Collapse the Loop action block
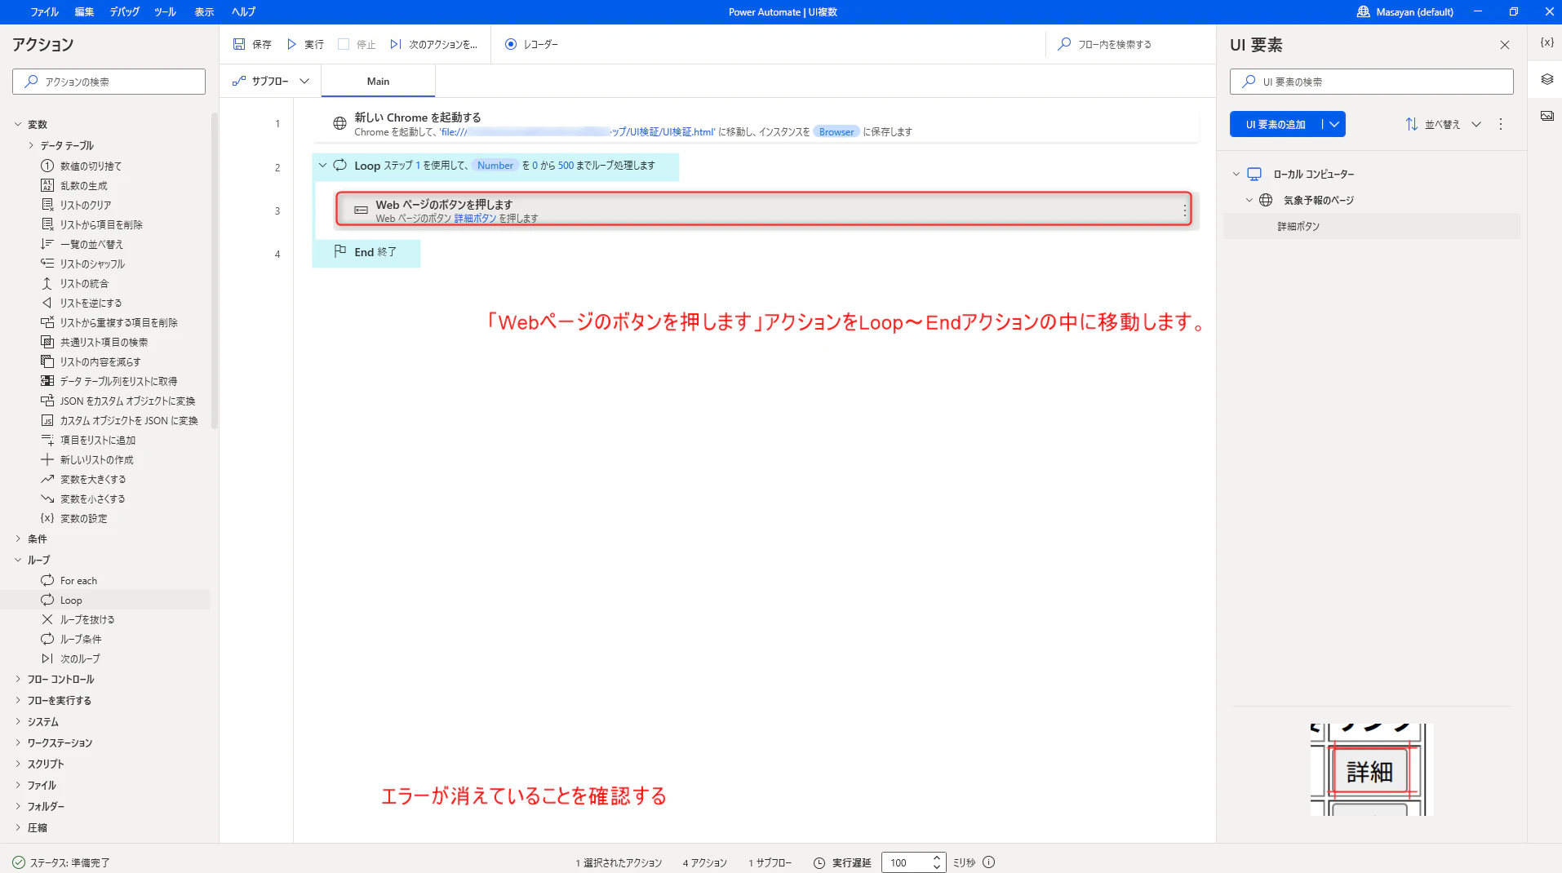 322,166
